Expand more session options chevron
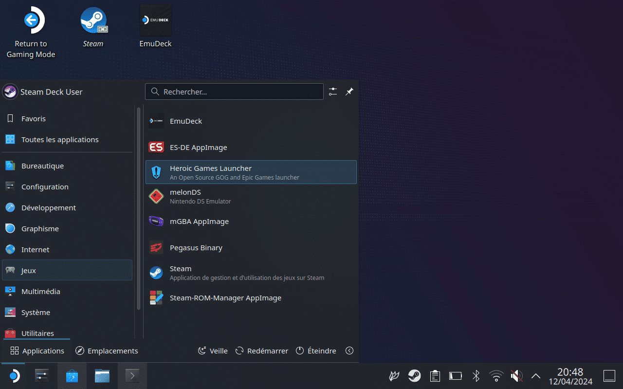This screenshot has width=623, height=389. tap(349, 351)
